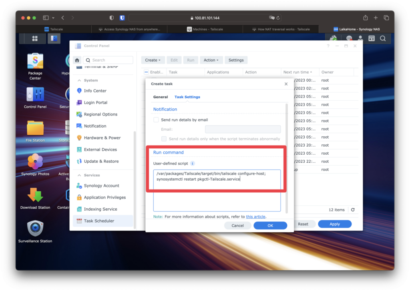Collapse the System section in sidebar
Viewport: 410px width, 291px height.
point(79,80)
